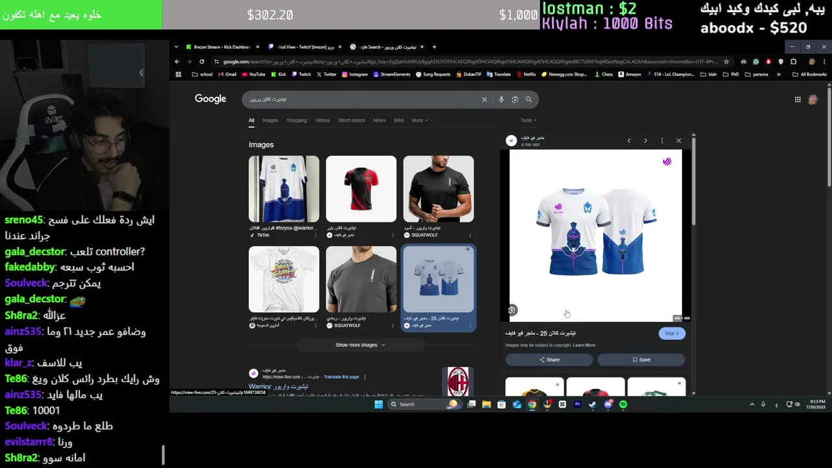Open the Gmail bookmark
Viewport: 832px width, 468px height.
(x=227, y=74)
